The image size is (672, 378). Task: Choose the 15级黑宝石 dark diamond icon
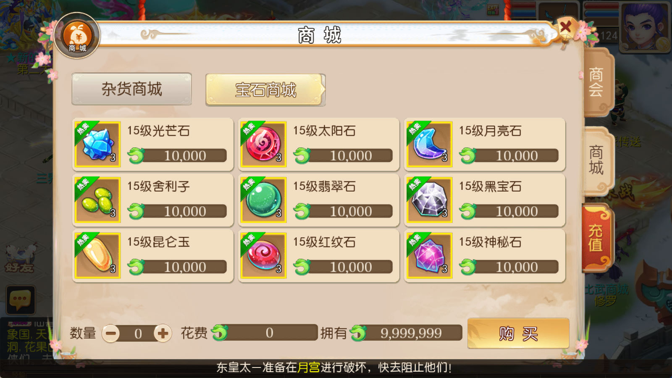click(429, 199)
